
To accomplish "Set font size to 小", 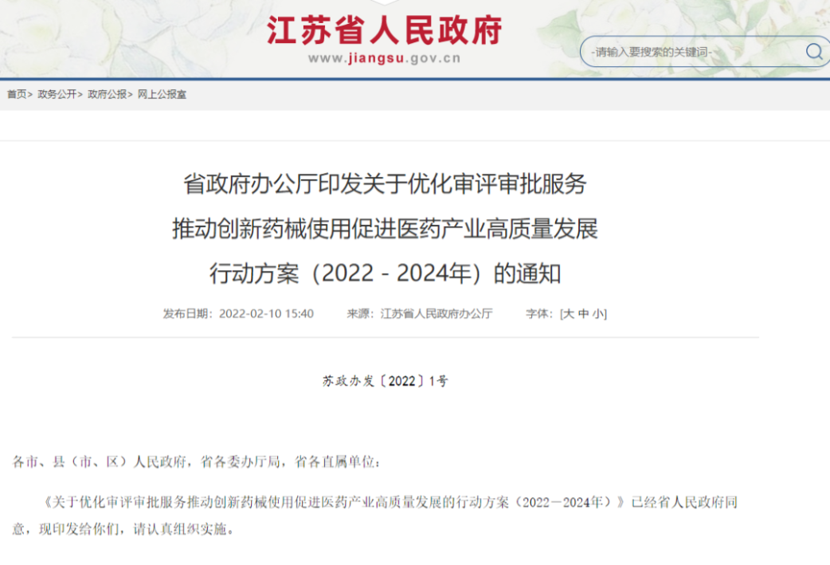I will [x=597, y=314].
